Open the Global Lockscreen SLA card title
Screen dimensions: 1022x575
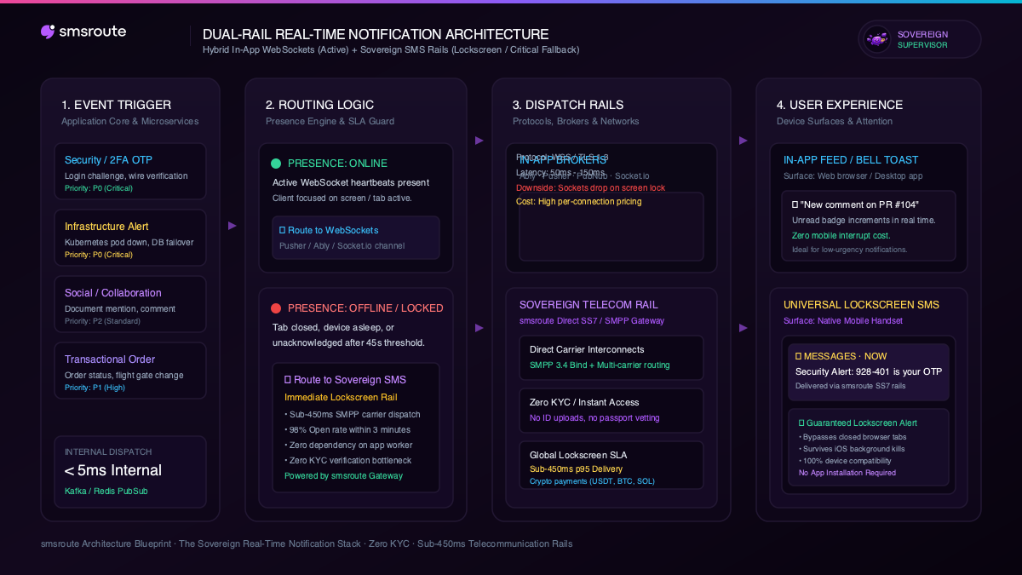pyautogui.click(x=578, y=455)
